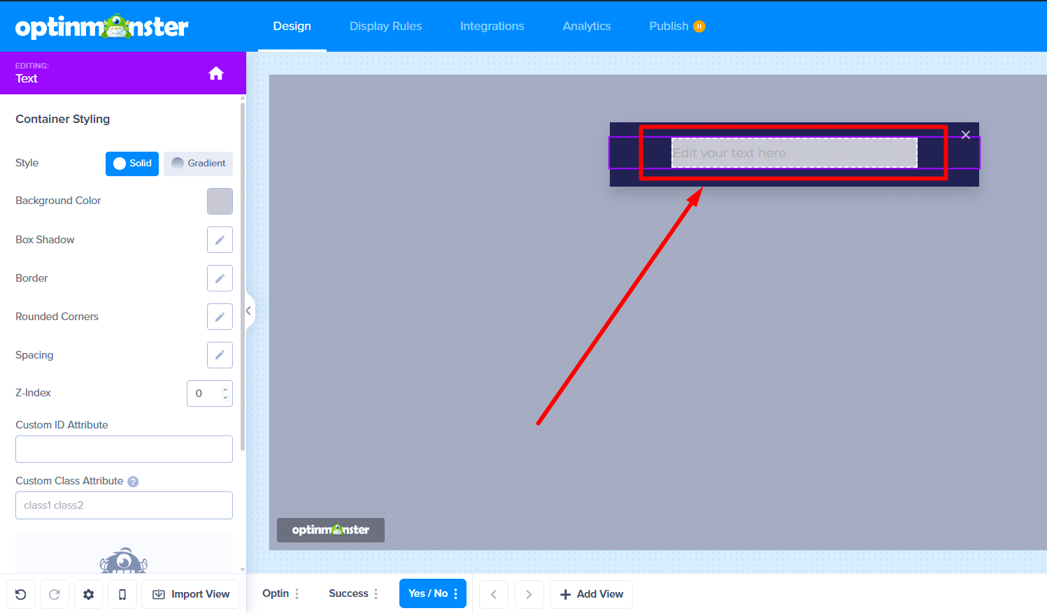Click the sidebar vertical scrollbar
Screen dimensions: 1047x613
[x=243, y=276]
